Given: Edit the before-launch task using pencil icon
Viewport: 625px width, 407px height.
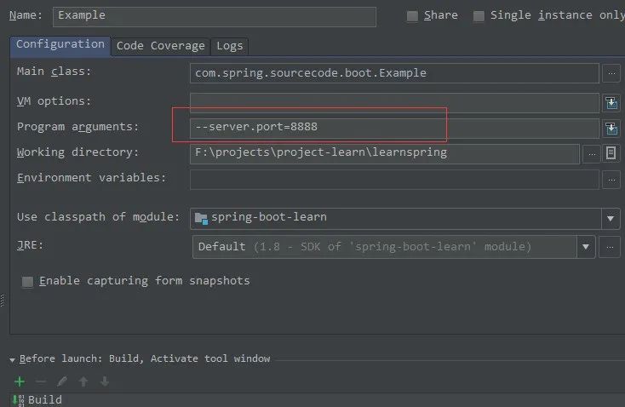Looking at the screenshot, I should pyautogui.click(x=62, y=382).
